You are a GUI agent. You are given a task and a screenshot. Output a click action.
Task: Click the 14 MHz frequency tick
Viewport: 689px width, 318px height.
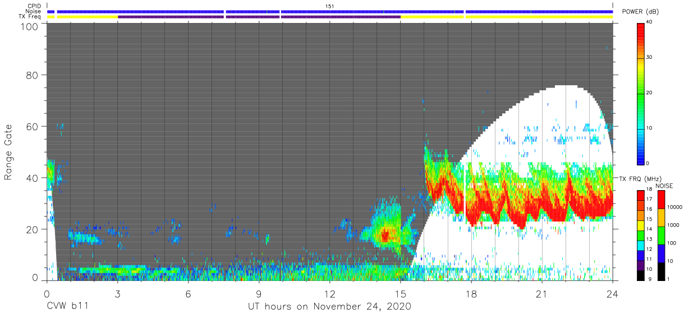click(x=650, y=229)
